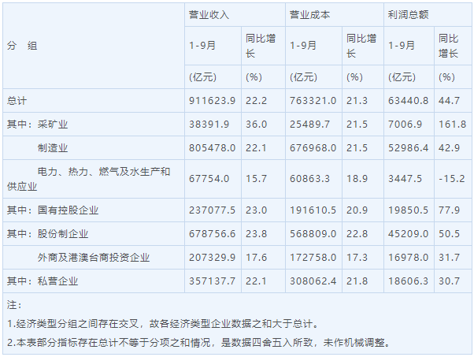
Task: Click state-owned profit growth 77.9
Action: (450, 210)
